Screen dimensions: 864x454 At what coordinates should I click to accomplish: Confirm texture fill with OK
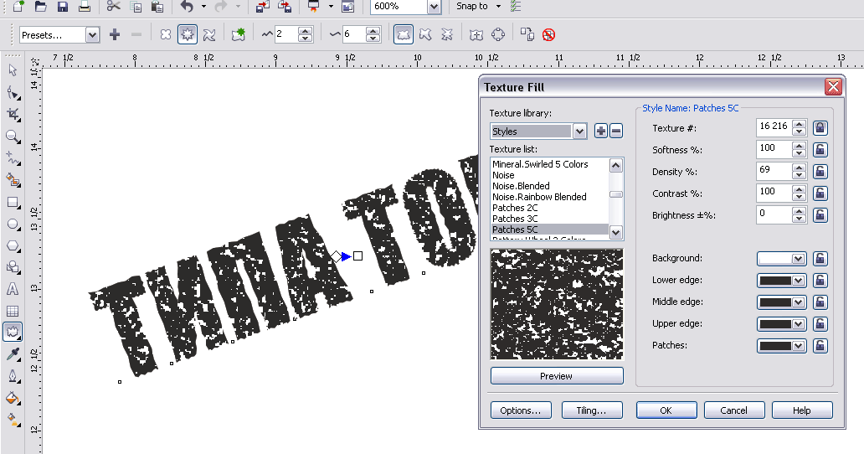coord(666,410)
